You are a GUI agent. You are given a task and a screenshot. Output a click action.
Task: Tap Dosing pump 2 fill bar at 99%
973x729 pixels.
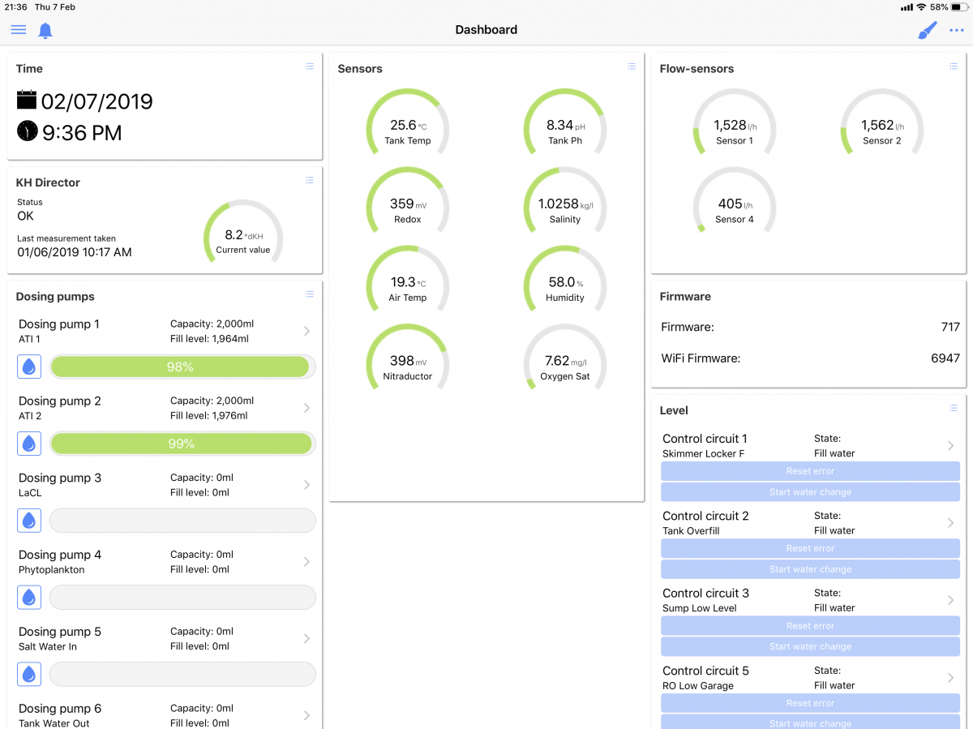pyautogui.click(x=182, y=444)
